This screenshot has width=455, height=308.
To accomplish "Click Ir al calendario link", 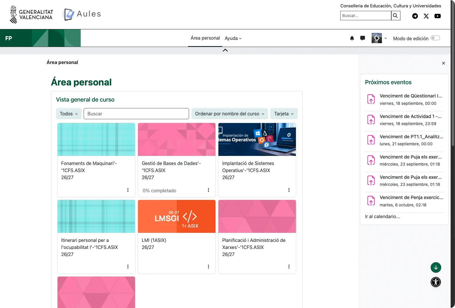I will click(x=382, y=216).
